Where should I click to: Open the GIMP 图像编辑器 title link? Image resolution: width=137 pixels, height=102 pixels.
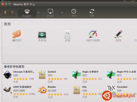click(22, 87)
